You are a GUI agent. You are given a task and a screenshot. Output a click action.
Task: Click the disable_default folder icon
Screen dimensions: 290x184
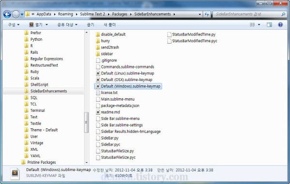point(98,34)
